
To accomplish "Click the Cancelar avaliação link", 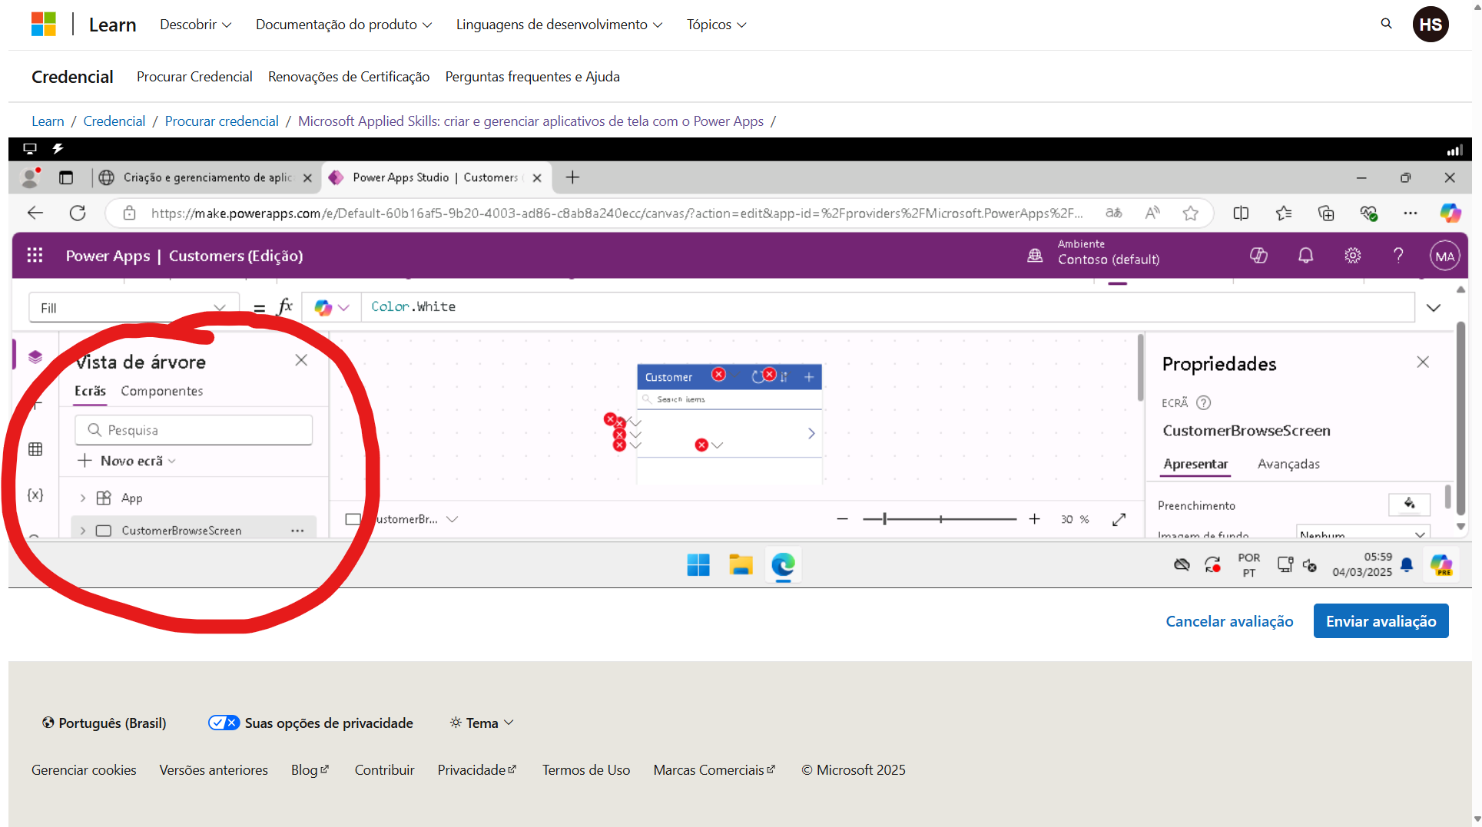I will pyautogui.click(x=1229, y=621).
